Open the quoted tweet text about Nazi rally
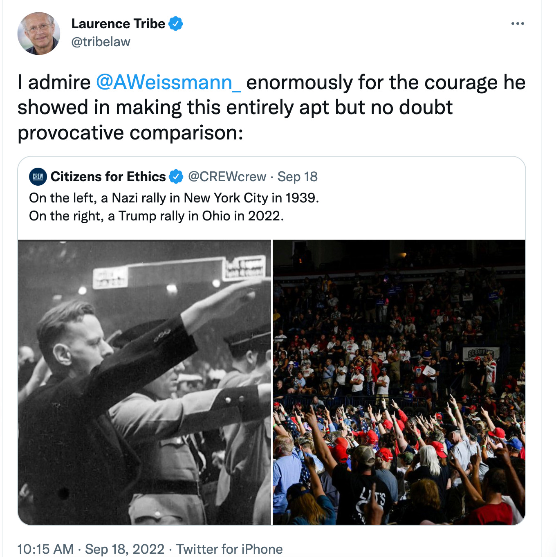This screenshot has height=557, width=556. pyautogui.click(x=174, y=198)
